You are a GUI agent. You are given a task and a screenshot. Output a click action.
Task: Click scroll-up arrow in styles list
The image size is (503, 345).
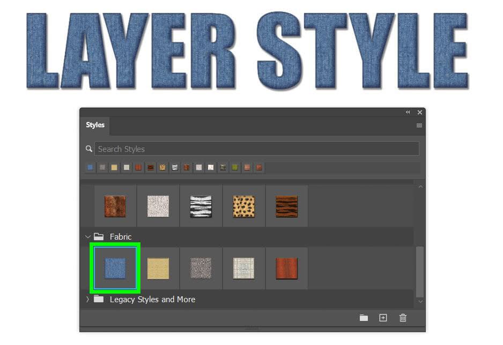pyautogui.click(x=420, y=187)
